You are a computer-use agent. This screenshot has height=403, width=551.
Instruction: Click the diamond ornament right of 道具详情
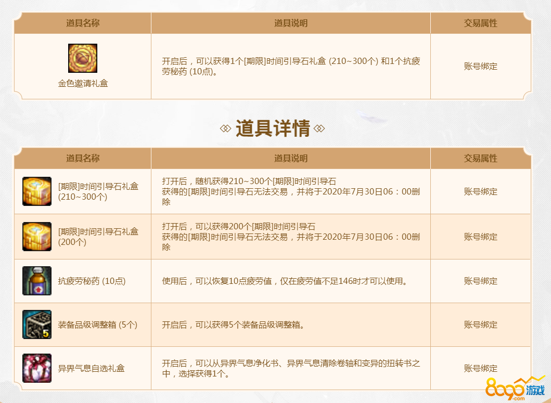click(319, 128)
